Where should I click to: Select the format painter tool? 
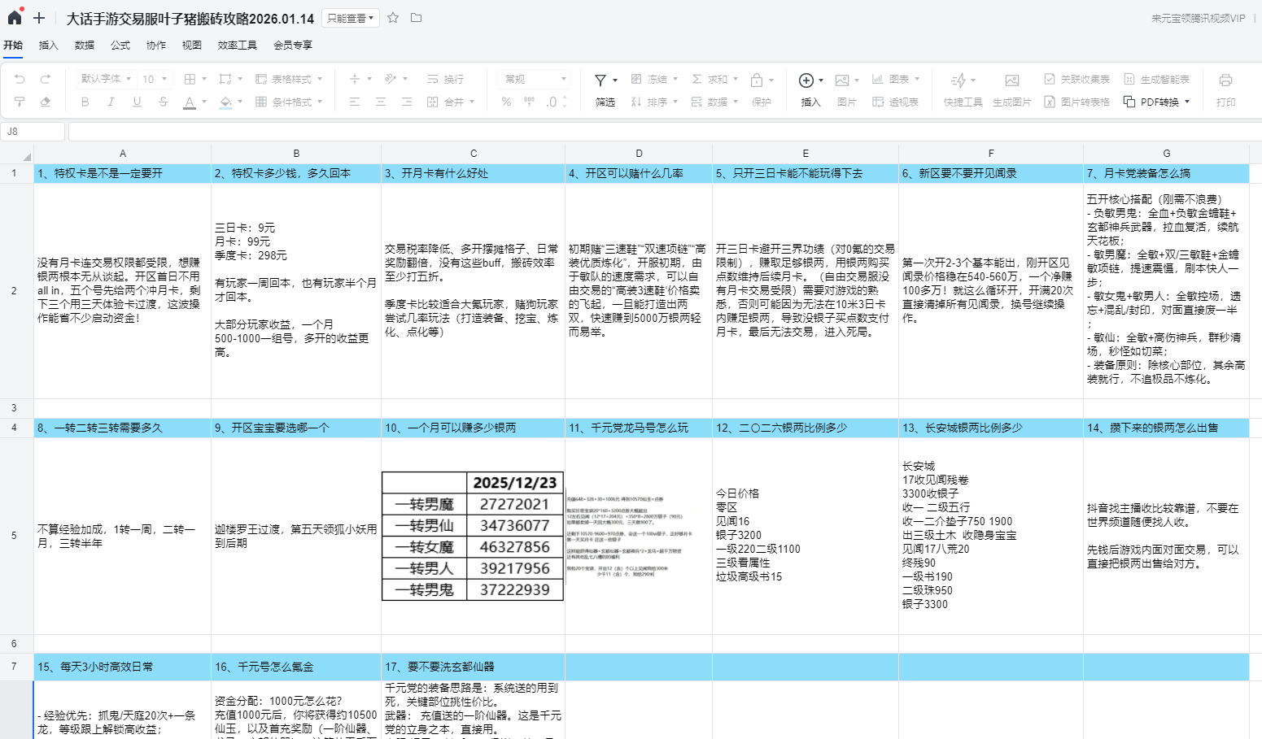tap(20, 102)
